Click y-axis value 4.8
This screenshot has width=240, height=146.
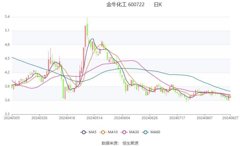pyautogui.click(x=7, y=45)
